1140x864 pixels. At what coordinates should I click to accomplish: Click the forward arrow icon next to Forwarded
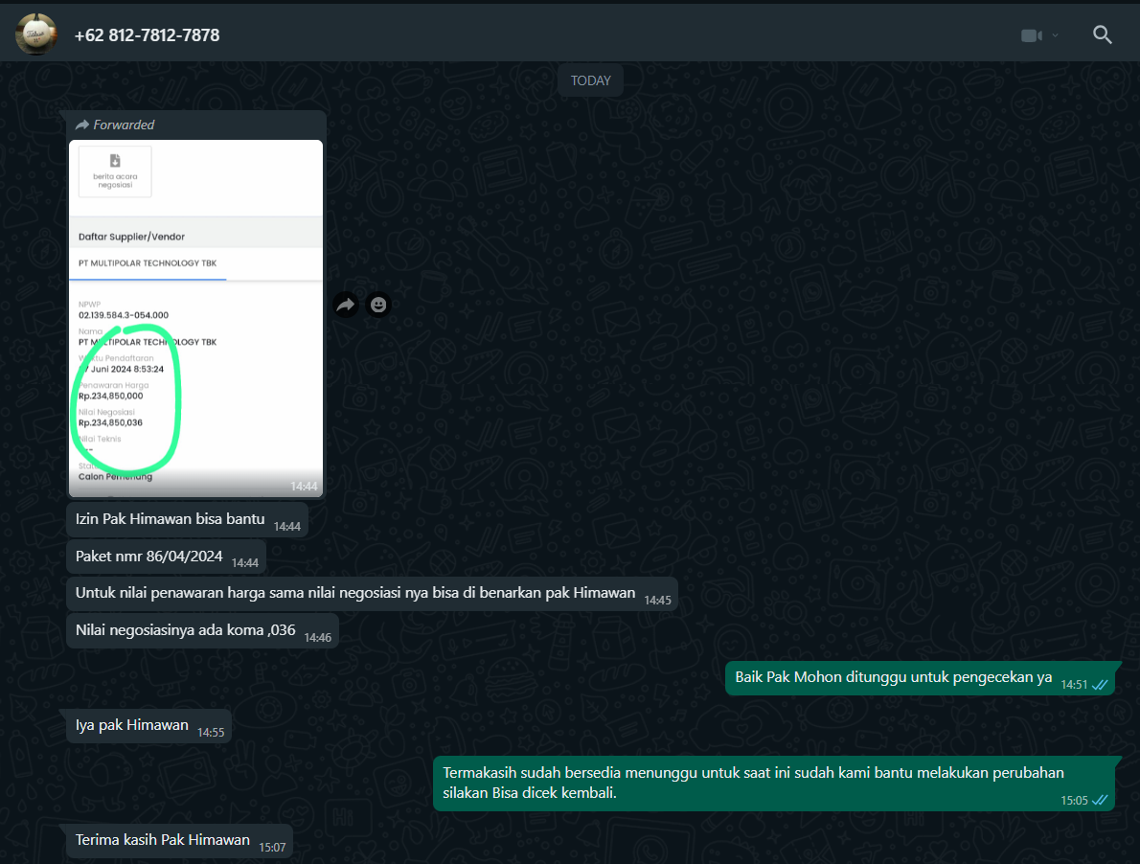click(82, 125)
